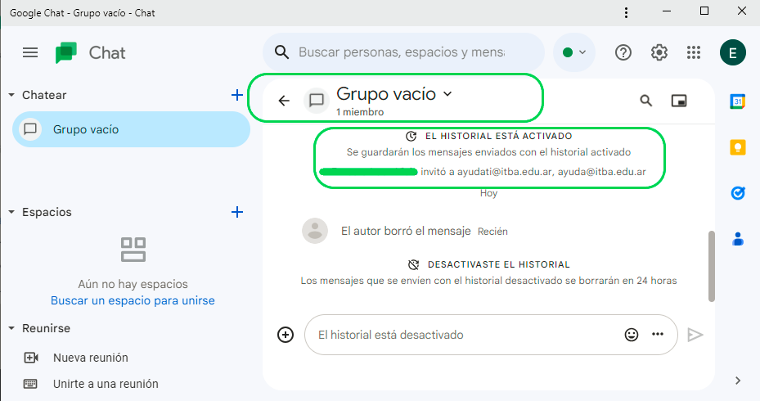This screenshot has height=401, width=760.
Task: Click the Google Calendar side panel icon
Action: click(738, 101)
